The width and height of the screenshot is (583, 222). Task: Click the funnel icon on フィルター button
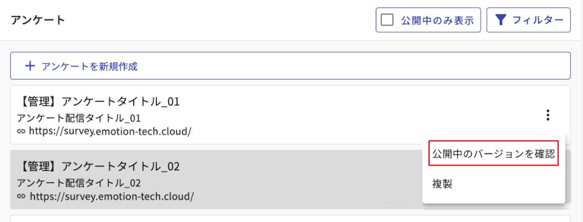tap(501, 20)
